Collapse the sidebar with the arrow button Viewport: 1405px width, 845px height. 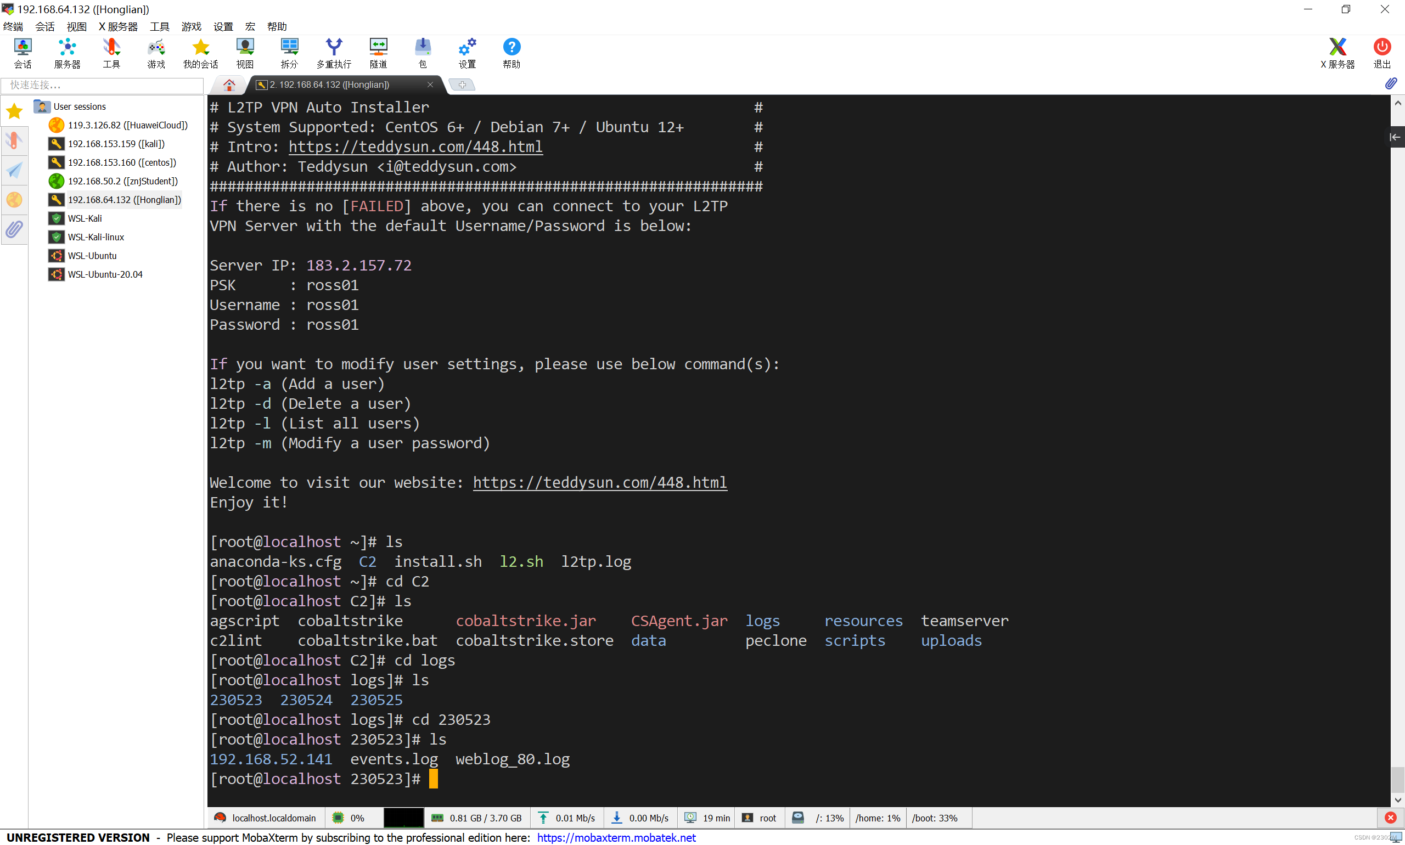point(1395,137)
